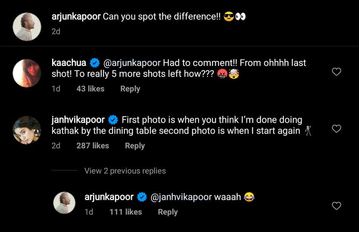The height and width of the screenshot is (232, 359).
Task: Click the verified badge next to kaachua
Action: [x=95, y=63]
